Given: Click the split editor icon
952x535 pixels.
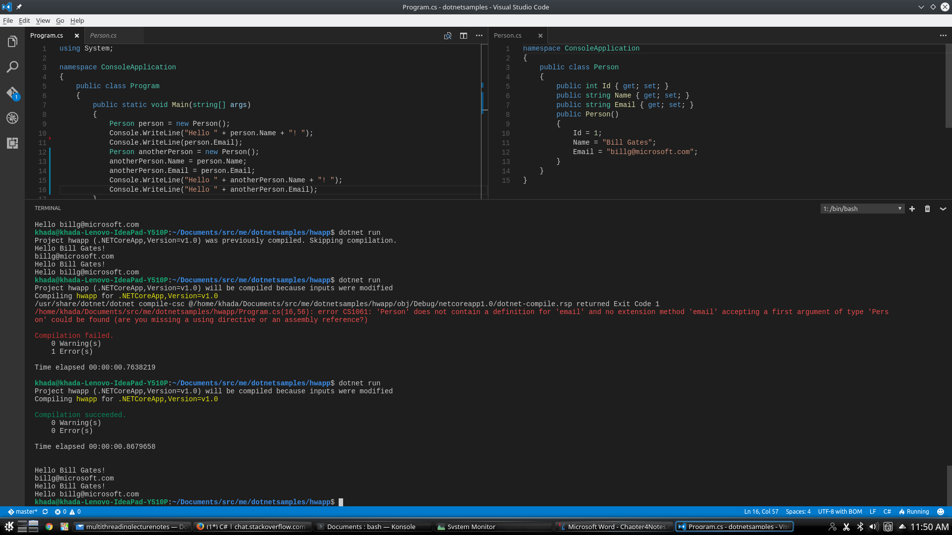Looking at the screenshot, I should point(464,36).
